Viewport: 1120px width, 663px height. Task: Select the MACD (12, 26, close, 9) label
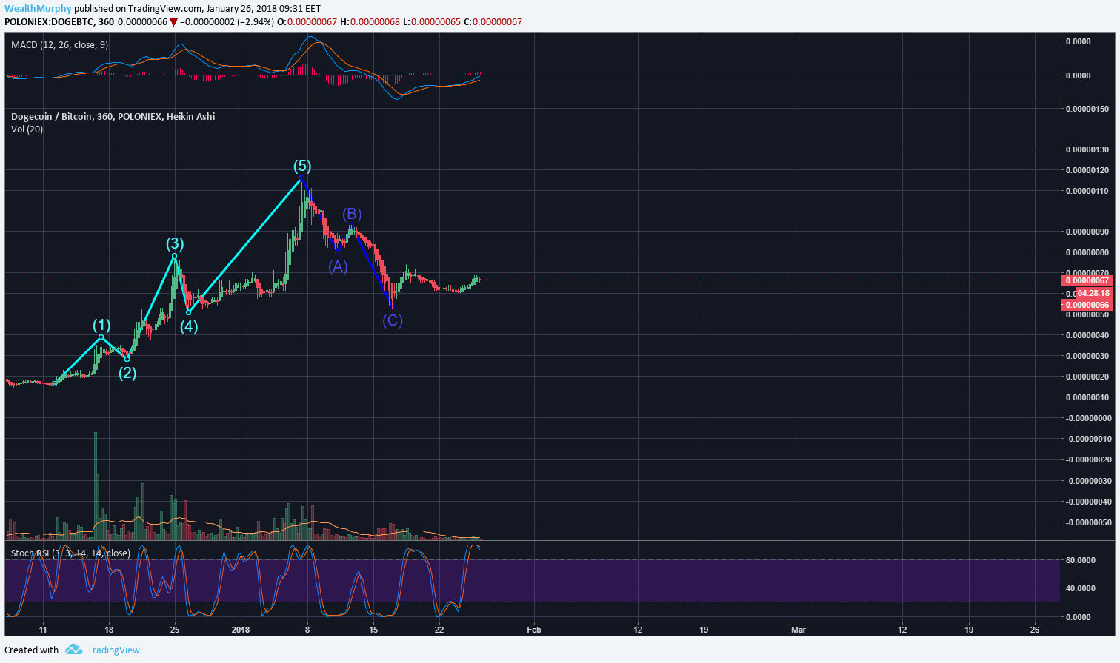click(x=59, y=45)
